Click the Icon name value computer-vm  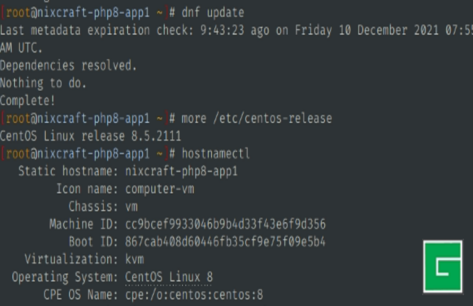click(x=159, y=189)
